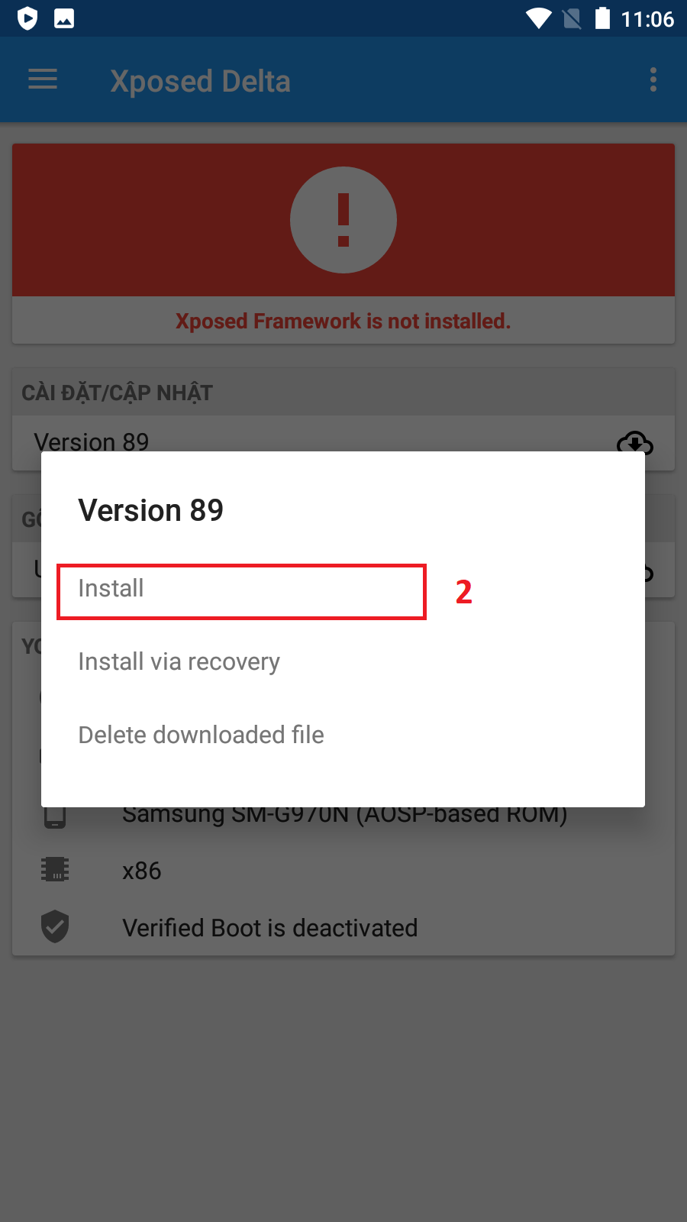Image resolution: width=687 pixels, height=1222 pixels.
Task: Tap the x86 processor chip icon
Action: [x=55, y=869]
